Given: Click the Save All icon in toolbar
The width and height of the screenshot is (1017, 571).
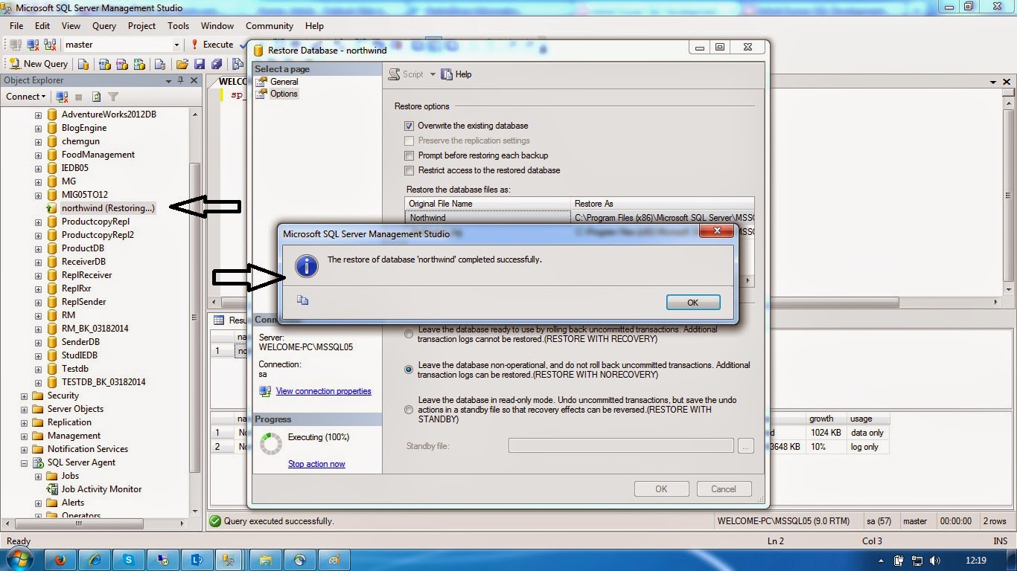Looking at the screenshot, I should click(217, 64).
